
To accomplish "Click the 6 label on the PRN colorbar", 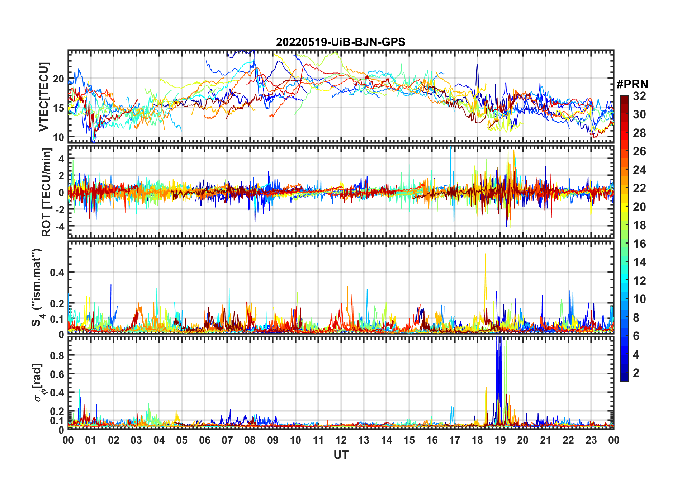I will click(636, 336).
